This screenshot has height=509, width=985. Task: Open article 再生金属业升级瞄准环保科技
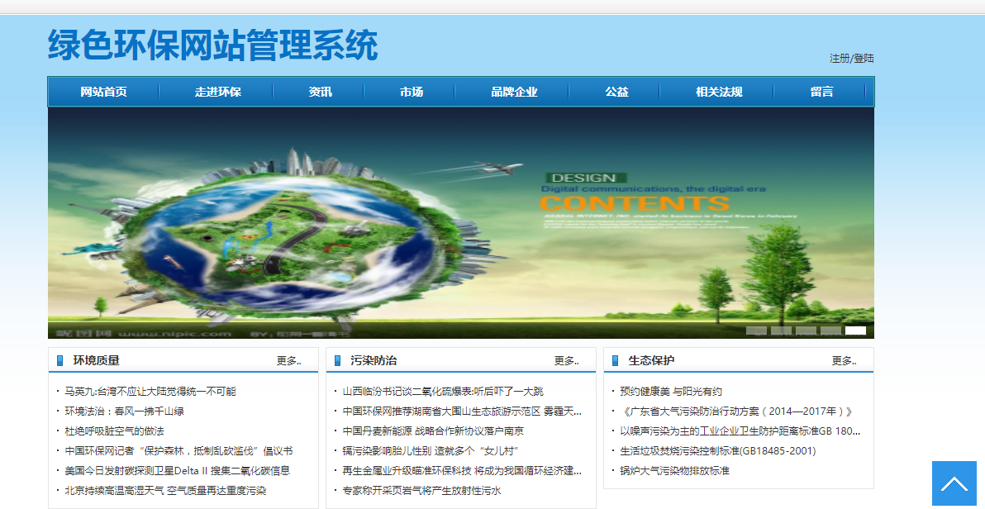coord(462,471)
